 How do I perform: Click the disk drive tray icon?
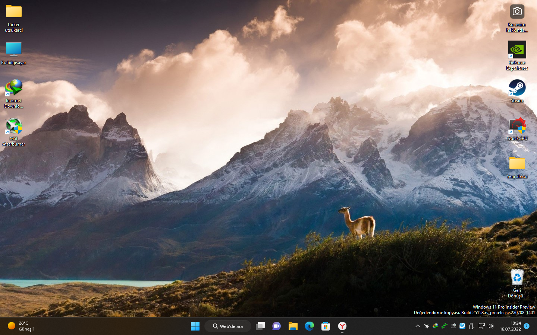453,326
